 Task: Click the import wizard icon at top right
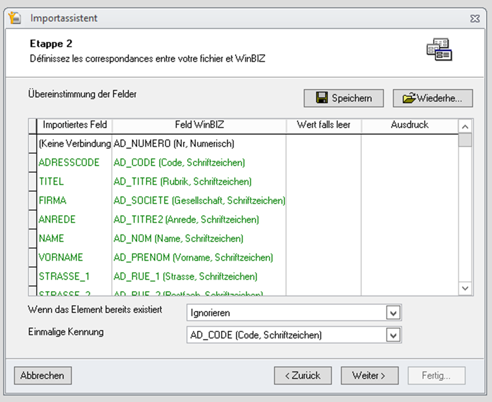coord(440,50)
